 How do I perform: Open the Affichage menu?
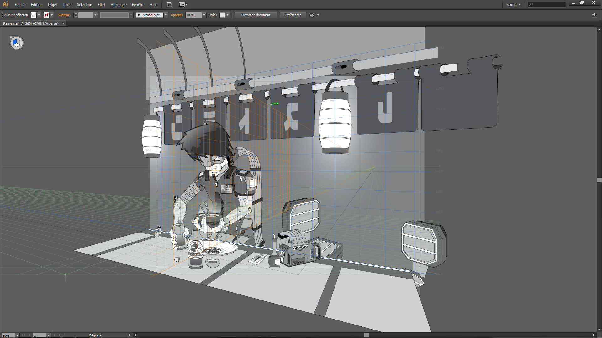(x=119, y=5)
